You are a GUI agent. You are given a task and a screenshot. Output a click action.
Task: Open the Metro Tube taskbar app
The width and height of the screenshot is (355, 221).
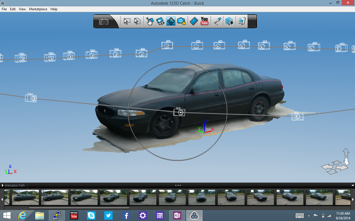click(x=74, y=215)
